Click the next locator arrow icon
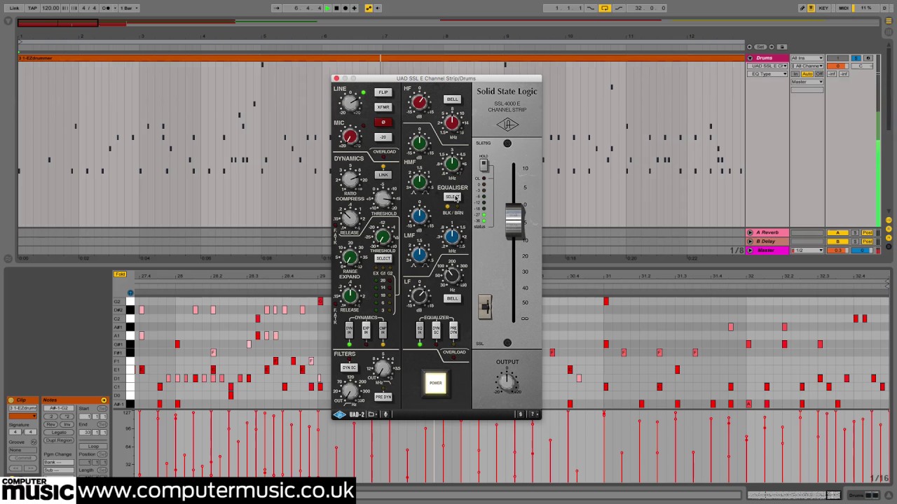Viewport: 897px width, 504px height. click(772, 47)
